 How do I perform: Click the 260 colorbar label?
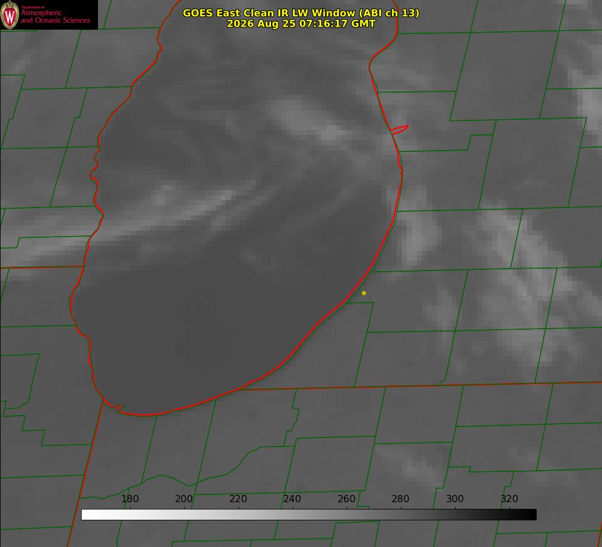click(346, 499)
